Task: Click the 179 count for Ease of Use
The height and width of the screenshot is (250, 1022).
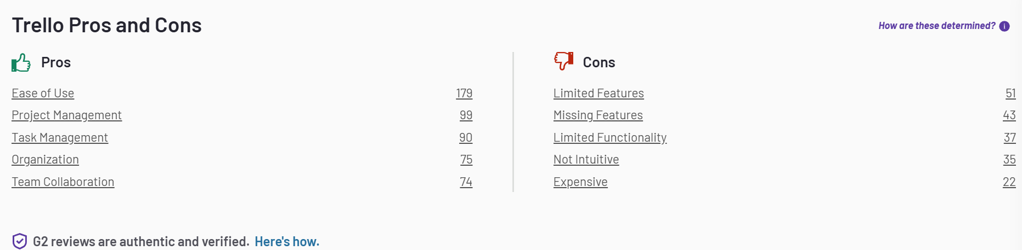Action: tap(464, 94)
